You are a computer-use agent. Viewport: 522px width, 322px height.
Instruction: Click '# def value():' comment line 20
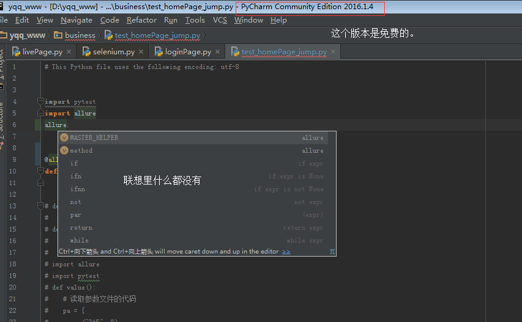tap(70, 287)
